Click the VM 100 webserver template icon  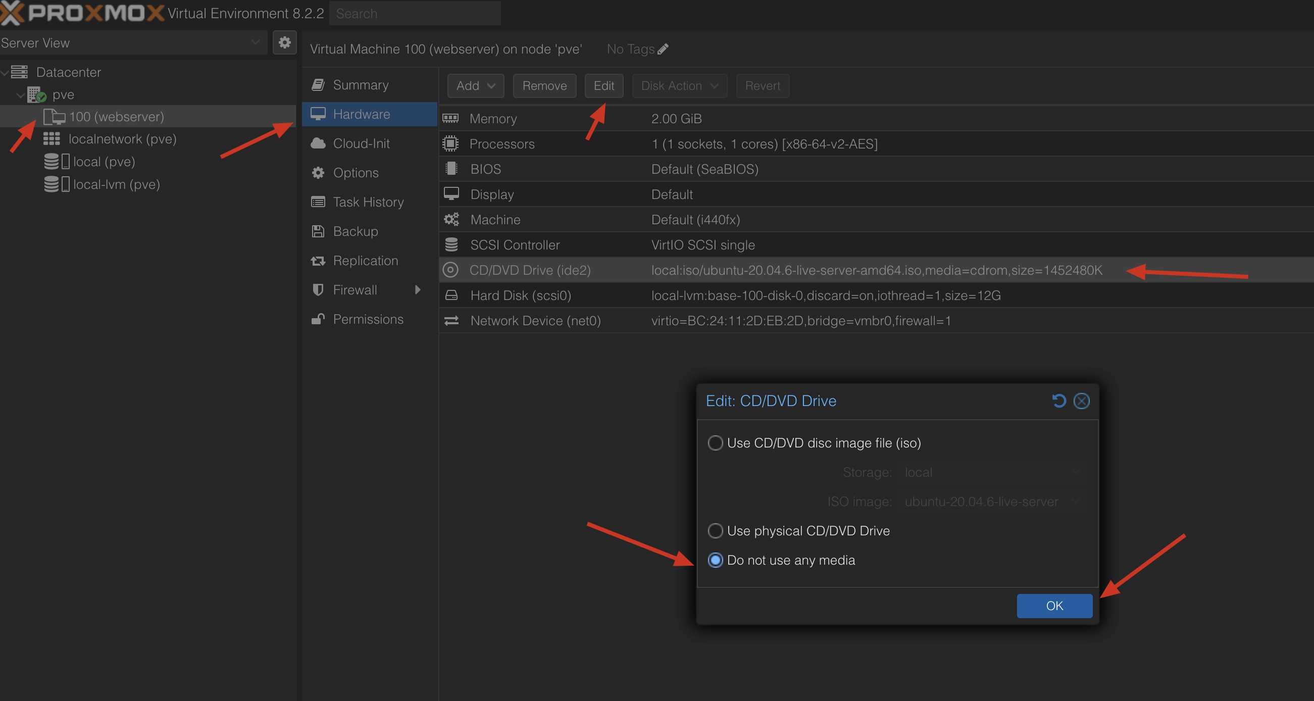54,117
